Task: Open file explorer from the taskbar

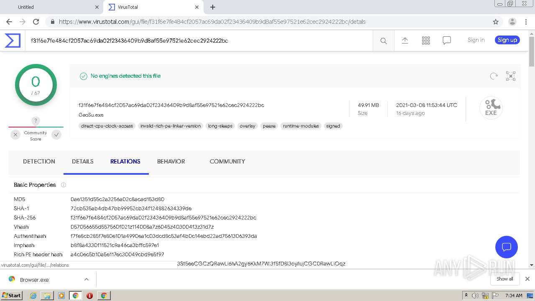Action: [x=47, y=296]
